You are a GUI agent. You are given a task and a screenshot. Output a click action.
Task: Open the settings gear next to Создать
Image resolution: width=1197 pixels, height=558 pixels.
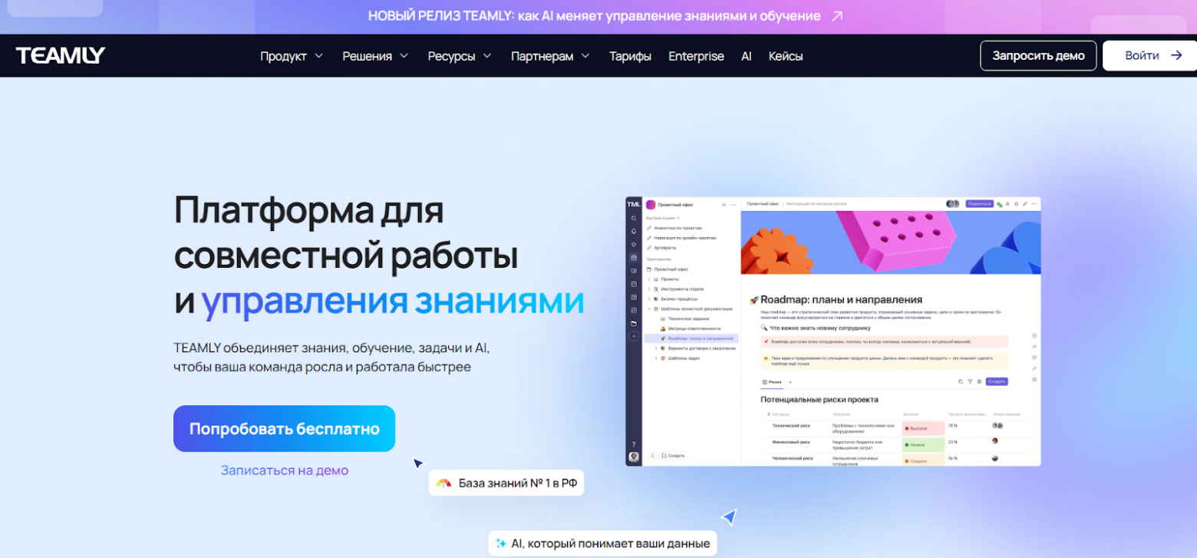pos(979,381)
